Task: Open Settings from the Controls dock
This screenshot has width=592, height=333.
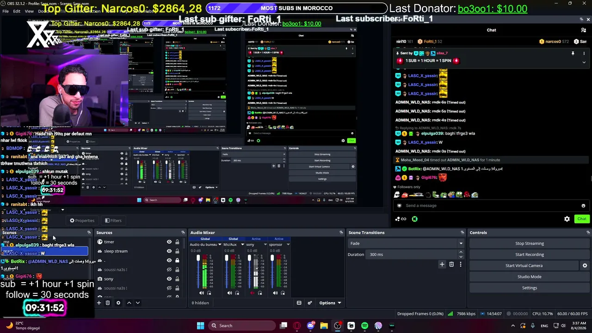Action: [x=530, y=288]
